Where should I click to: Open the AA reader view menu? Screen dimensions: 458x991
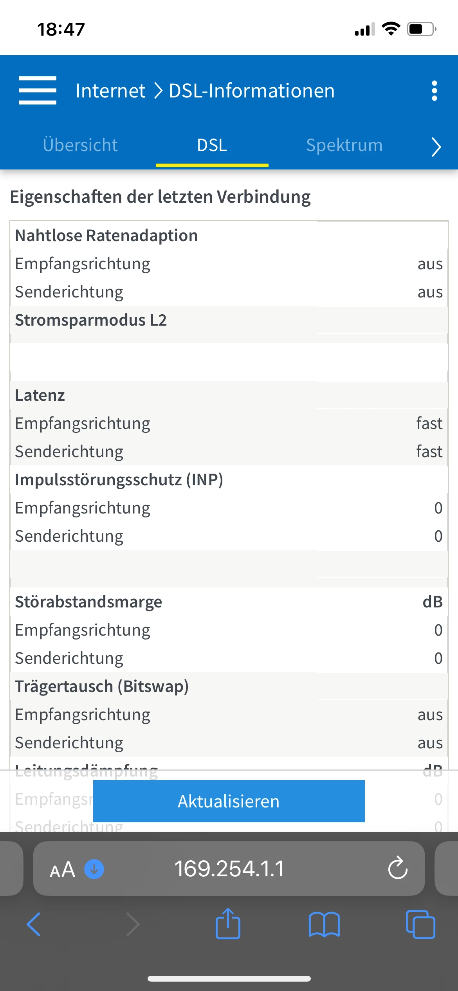click(x=62, y=870)
